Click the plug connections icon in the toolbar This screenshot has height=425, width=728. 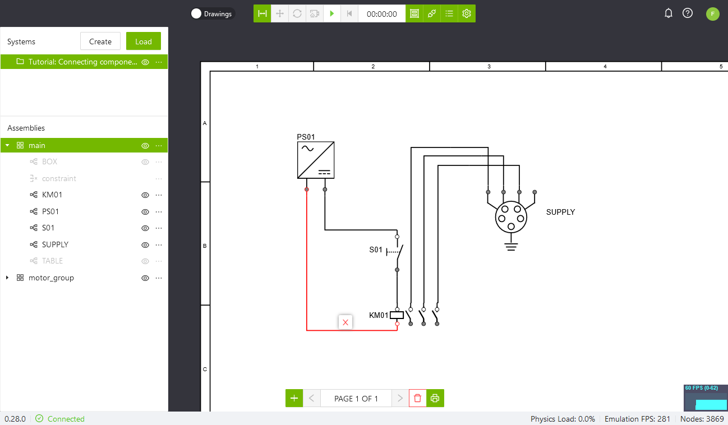tap(432, 14)
